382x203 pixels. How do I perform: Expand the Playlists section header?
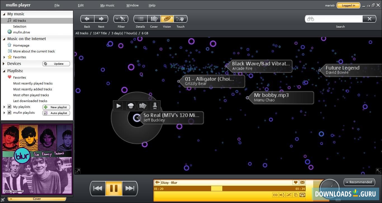4,71
